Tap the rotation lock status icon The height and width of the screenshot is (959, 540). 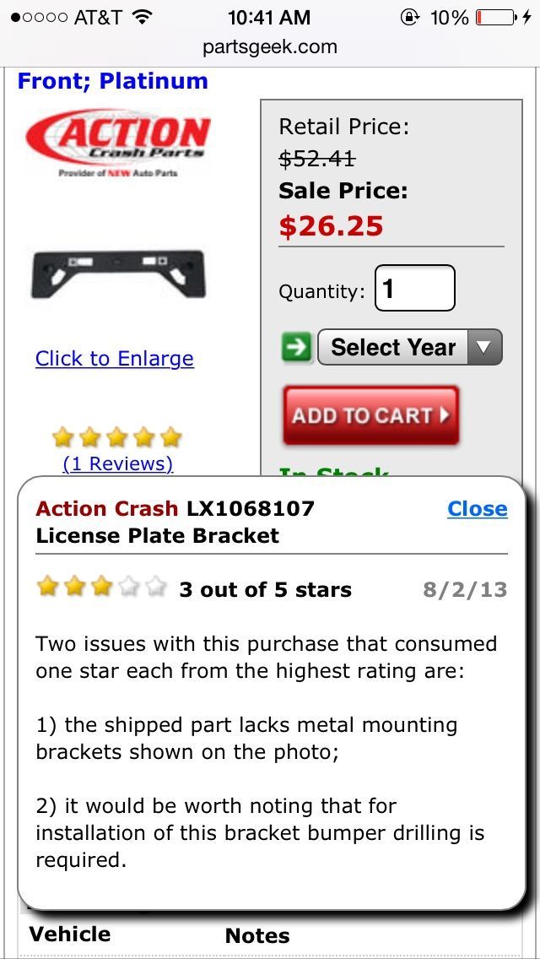409,17
